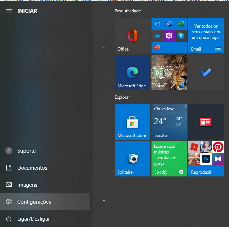Open Photoshop Express in the Reproduzir folder
229x227 pixels.
click(206, 159)
